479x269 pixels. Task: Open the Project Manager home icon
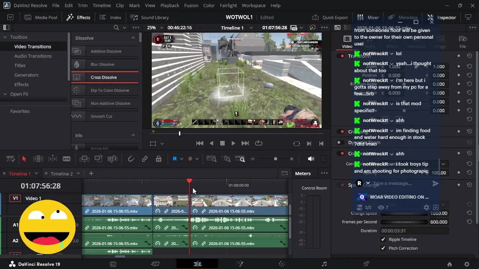click(449, 264)
